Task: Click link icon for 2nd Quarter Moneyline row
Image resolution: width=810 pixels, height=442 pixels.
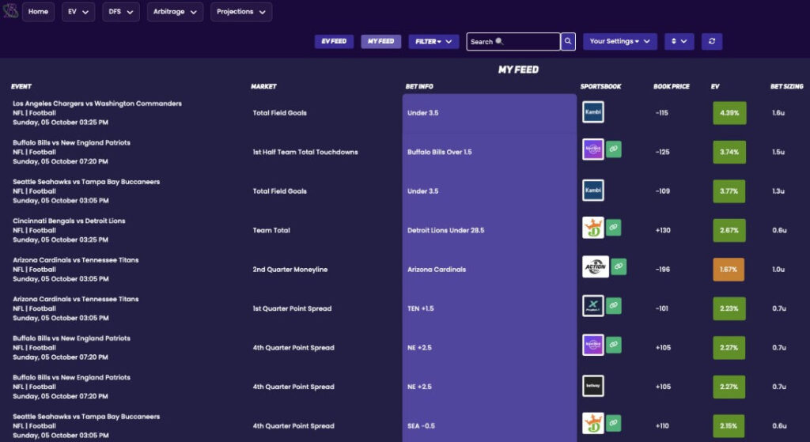Action: 619,266
